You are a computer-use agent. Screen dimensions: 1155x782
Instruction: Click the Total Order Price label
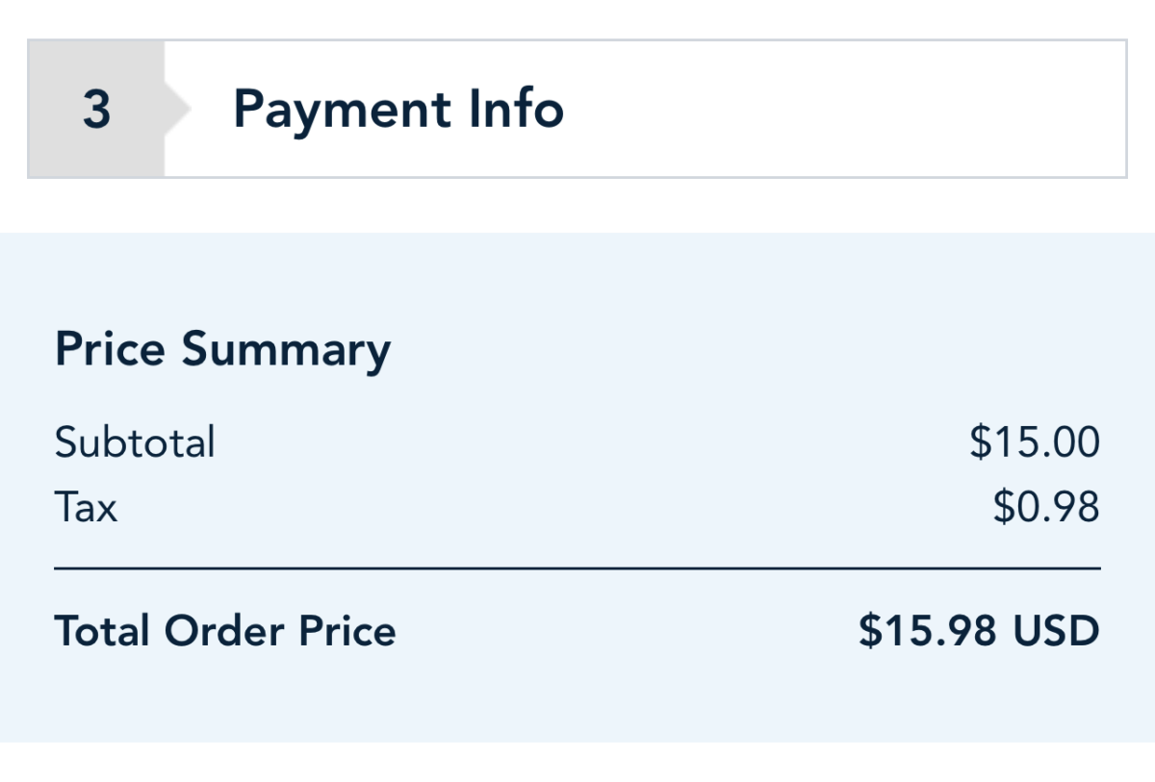pyautogui.click(x=225, y=631)
